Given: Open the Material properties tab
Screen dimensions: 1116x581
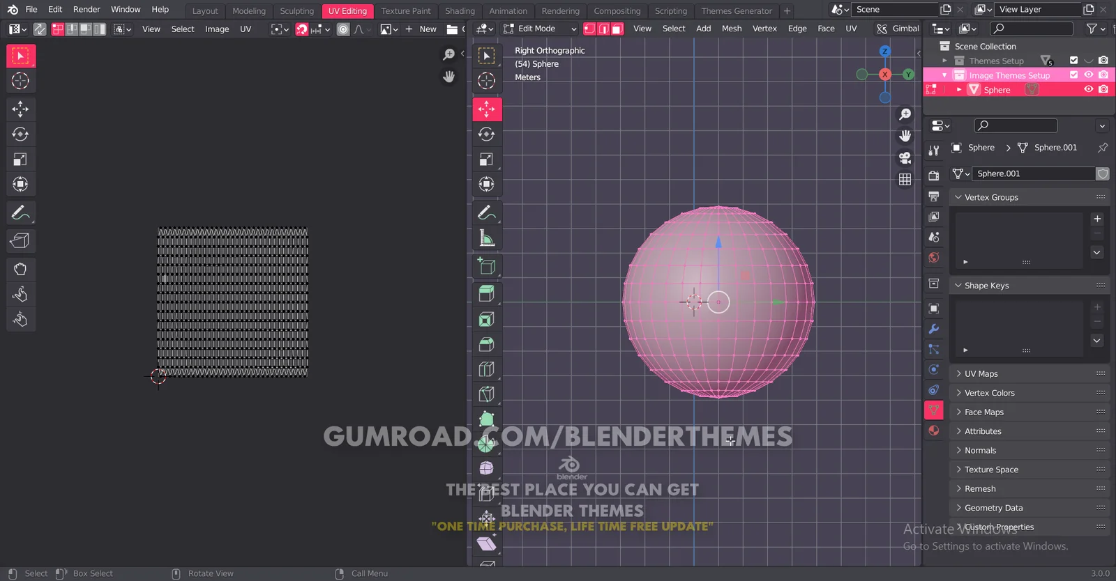Looking at the screenshot, I should tap(934, 431).
